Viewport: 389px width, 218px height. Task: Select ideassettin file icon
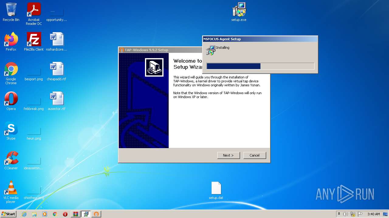[34, 163]
